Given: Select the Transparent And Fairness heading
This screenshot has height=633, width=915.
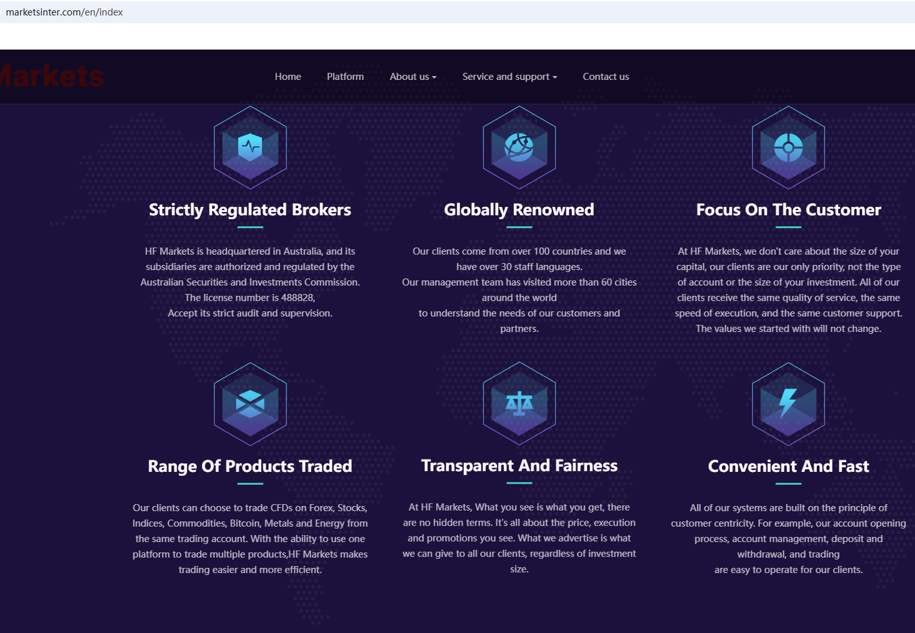Looking at the screenshot, I should point(519,466).
